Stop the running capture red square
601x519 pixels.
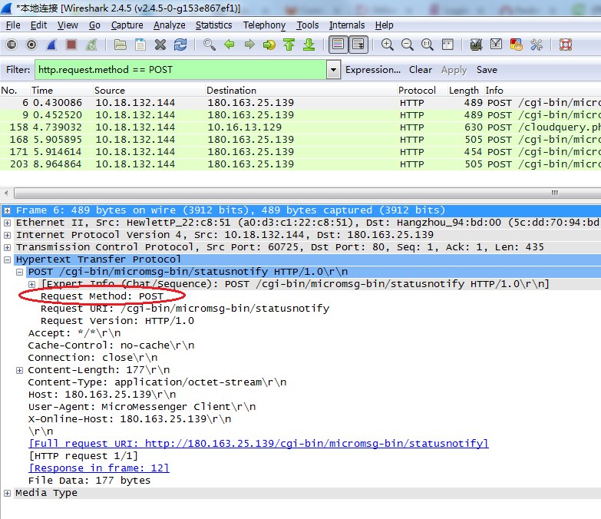pyautogui.click(x=71, y=45)
